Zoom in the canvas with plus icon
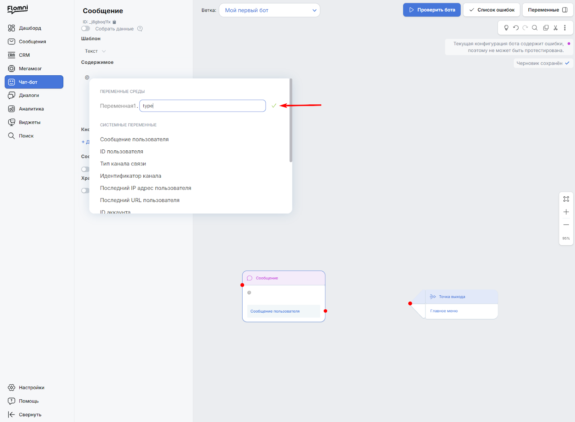Screen dimensions: 575x422 coord(566,212)
